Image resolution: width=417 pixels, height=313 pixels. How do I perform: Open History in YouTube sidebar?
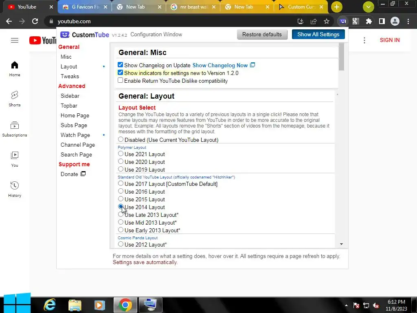tap(15, 190)
